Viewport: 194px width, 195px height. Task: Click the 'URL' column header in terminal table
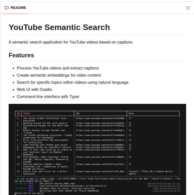78,114
